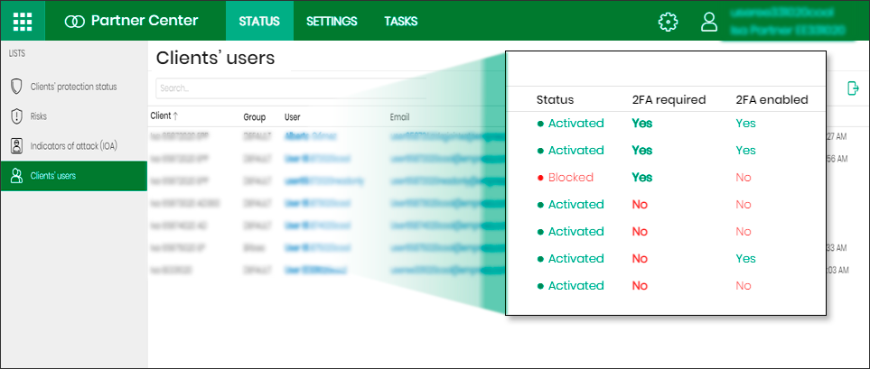The height and width of the screenshot is (369, 870).
Task: Open Indicators of attack (IOA) list
Action: (x=74, y=146)
